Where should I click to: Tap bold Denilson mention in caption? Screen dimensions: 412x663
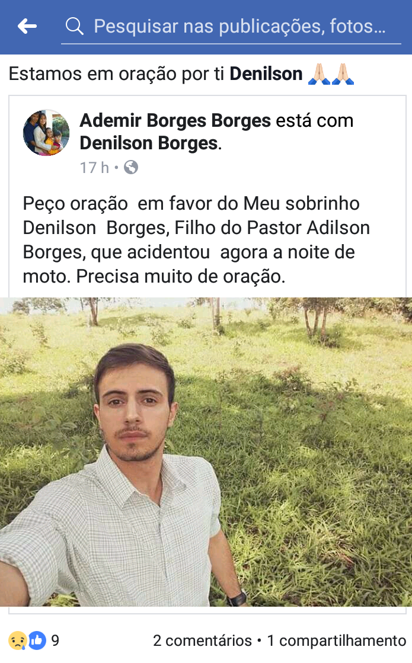(x=266, y=74)
